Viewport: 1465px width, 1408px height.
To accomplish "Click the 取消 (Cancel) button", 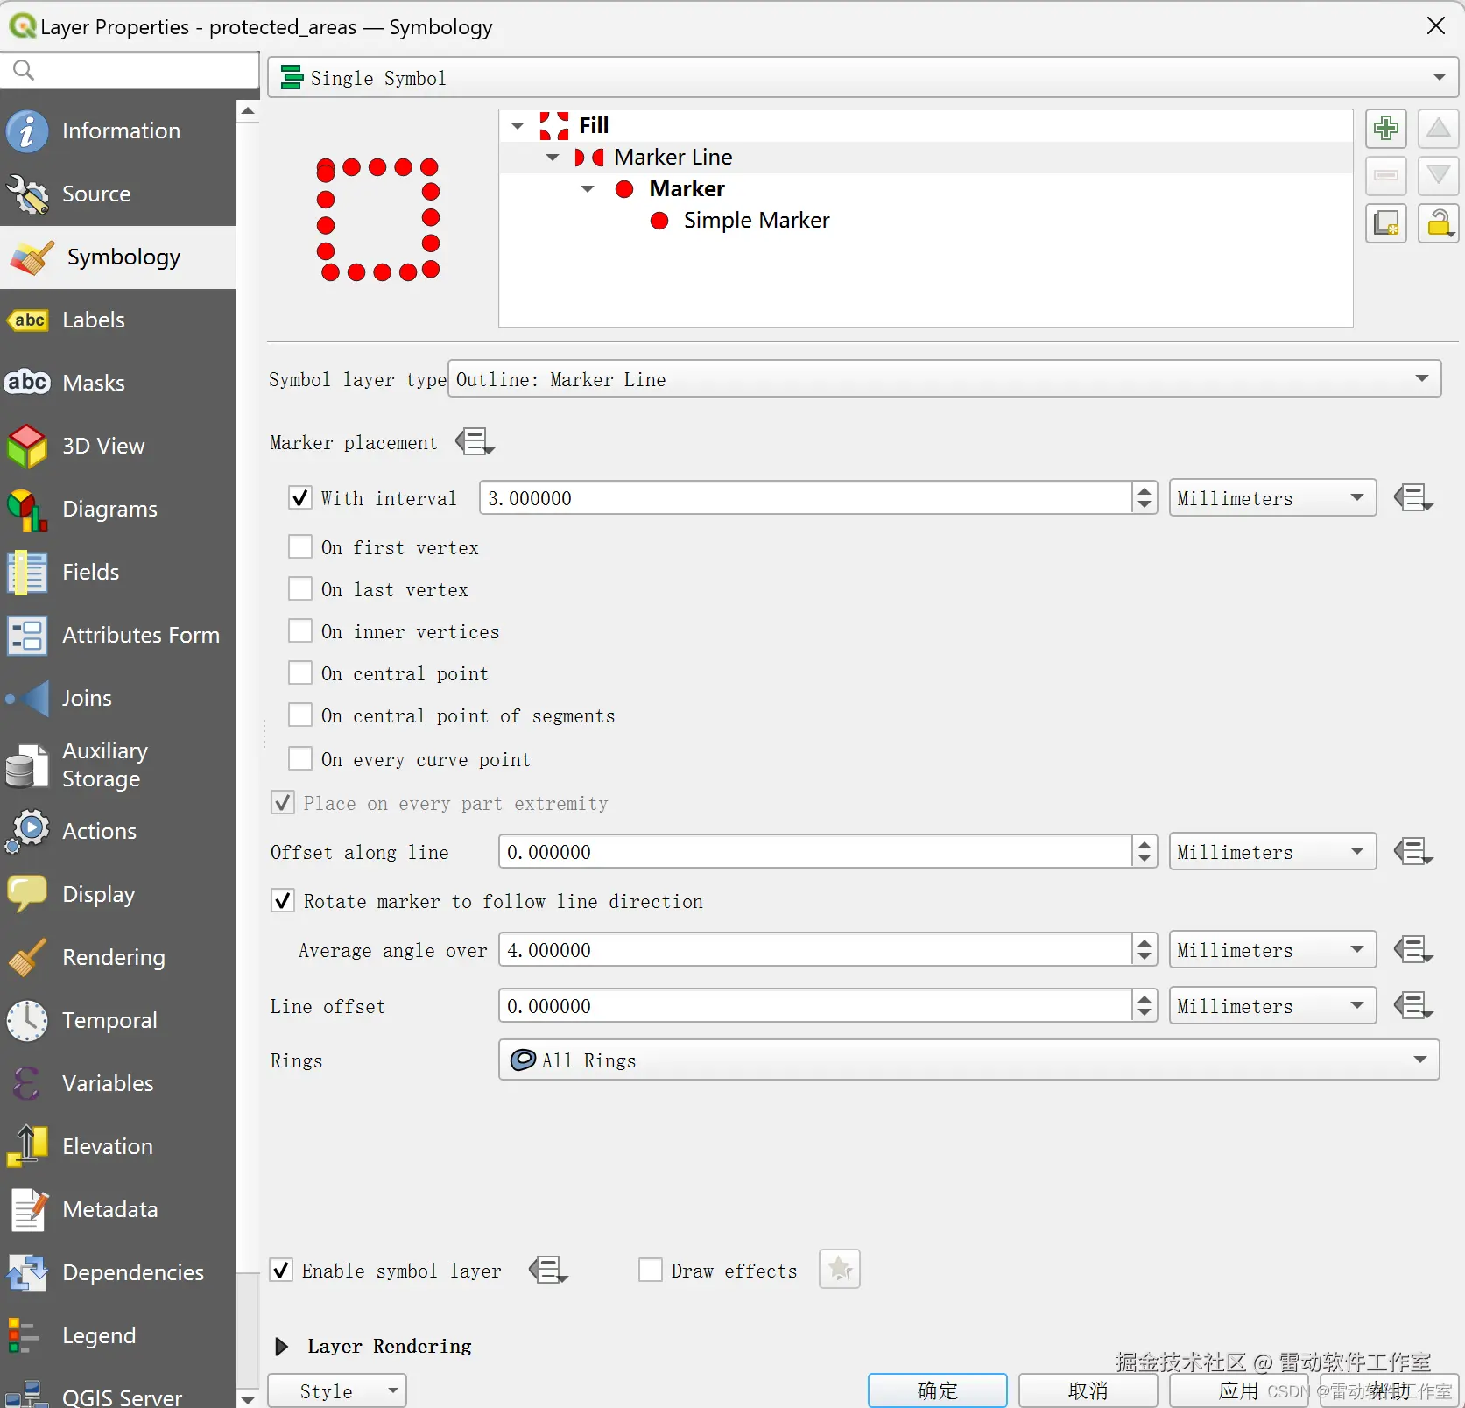I will 1088,1391.
